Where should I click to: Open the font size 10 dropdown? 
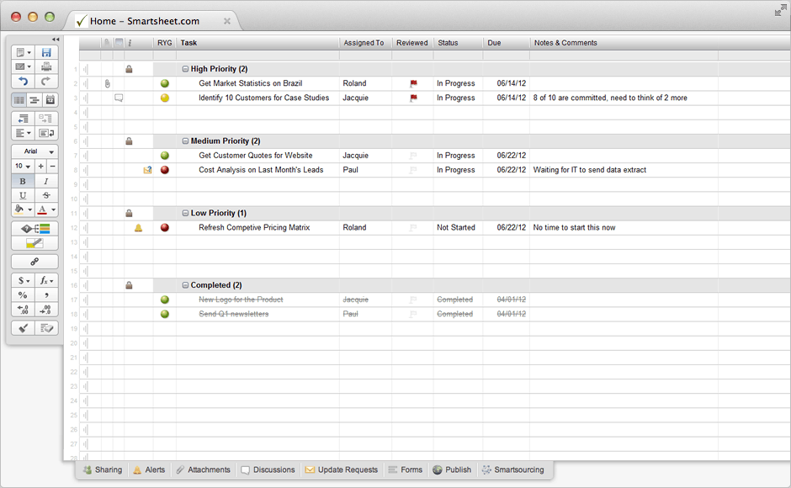tap(22, 167)
